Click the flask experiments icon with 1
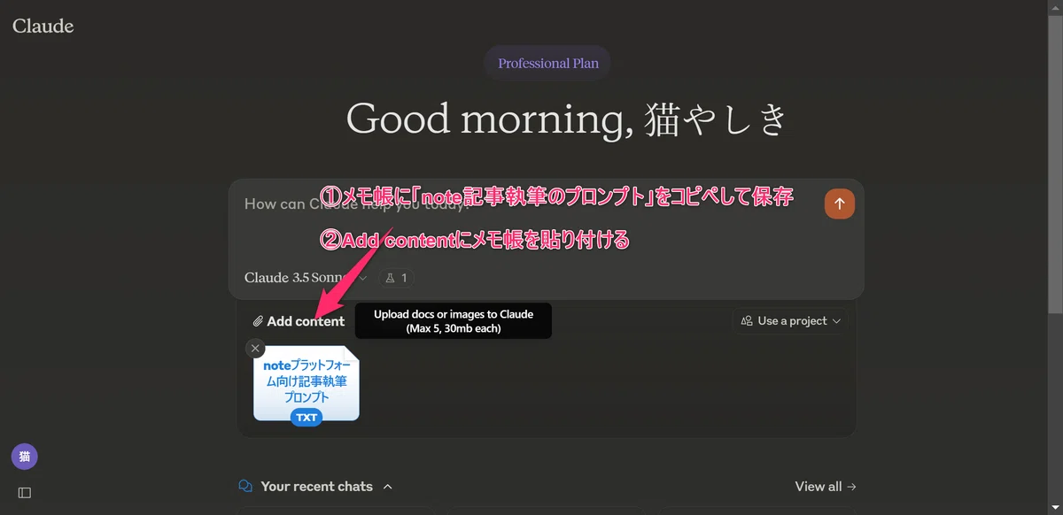This screenshot has height=515, width=1063. tap(397, 278)
